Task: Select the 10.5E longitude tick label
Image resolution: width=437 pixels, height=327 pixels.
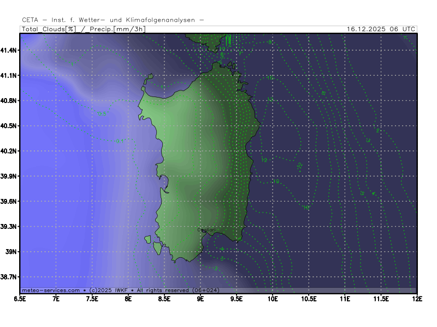Action: pos(309,299)
